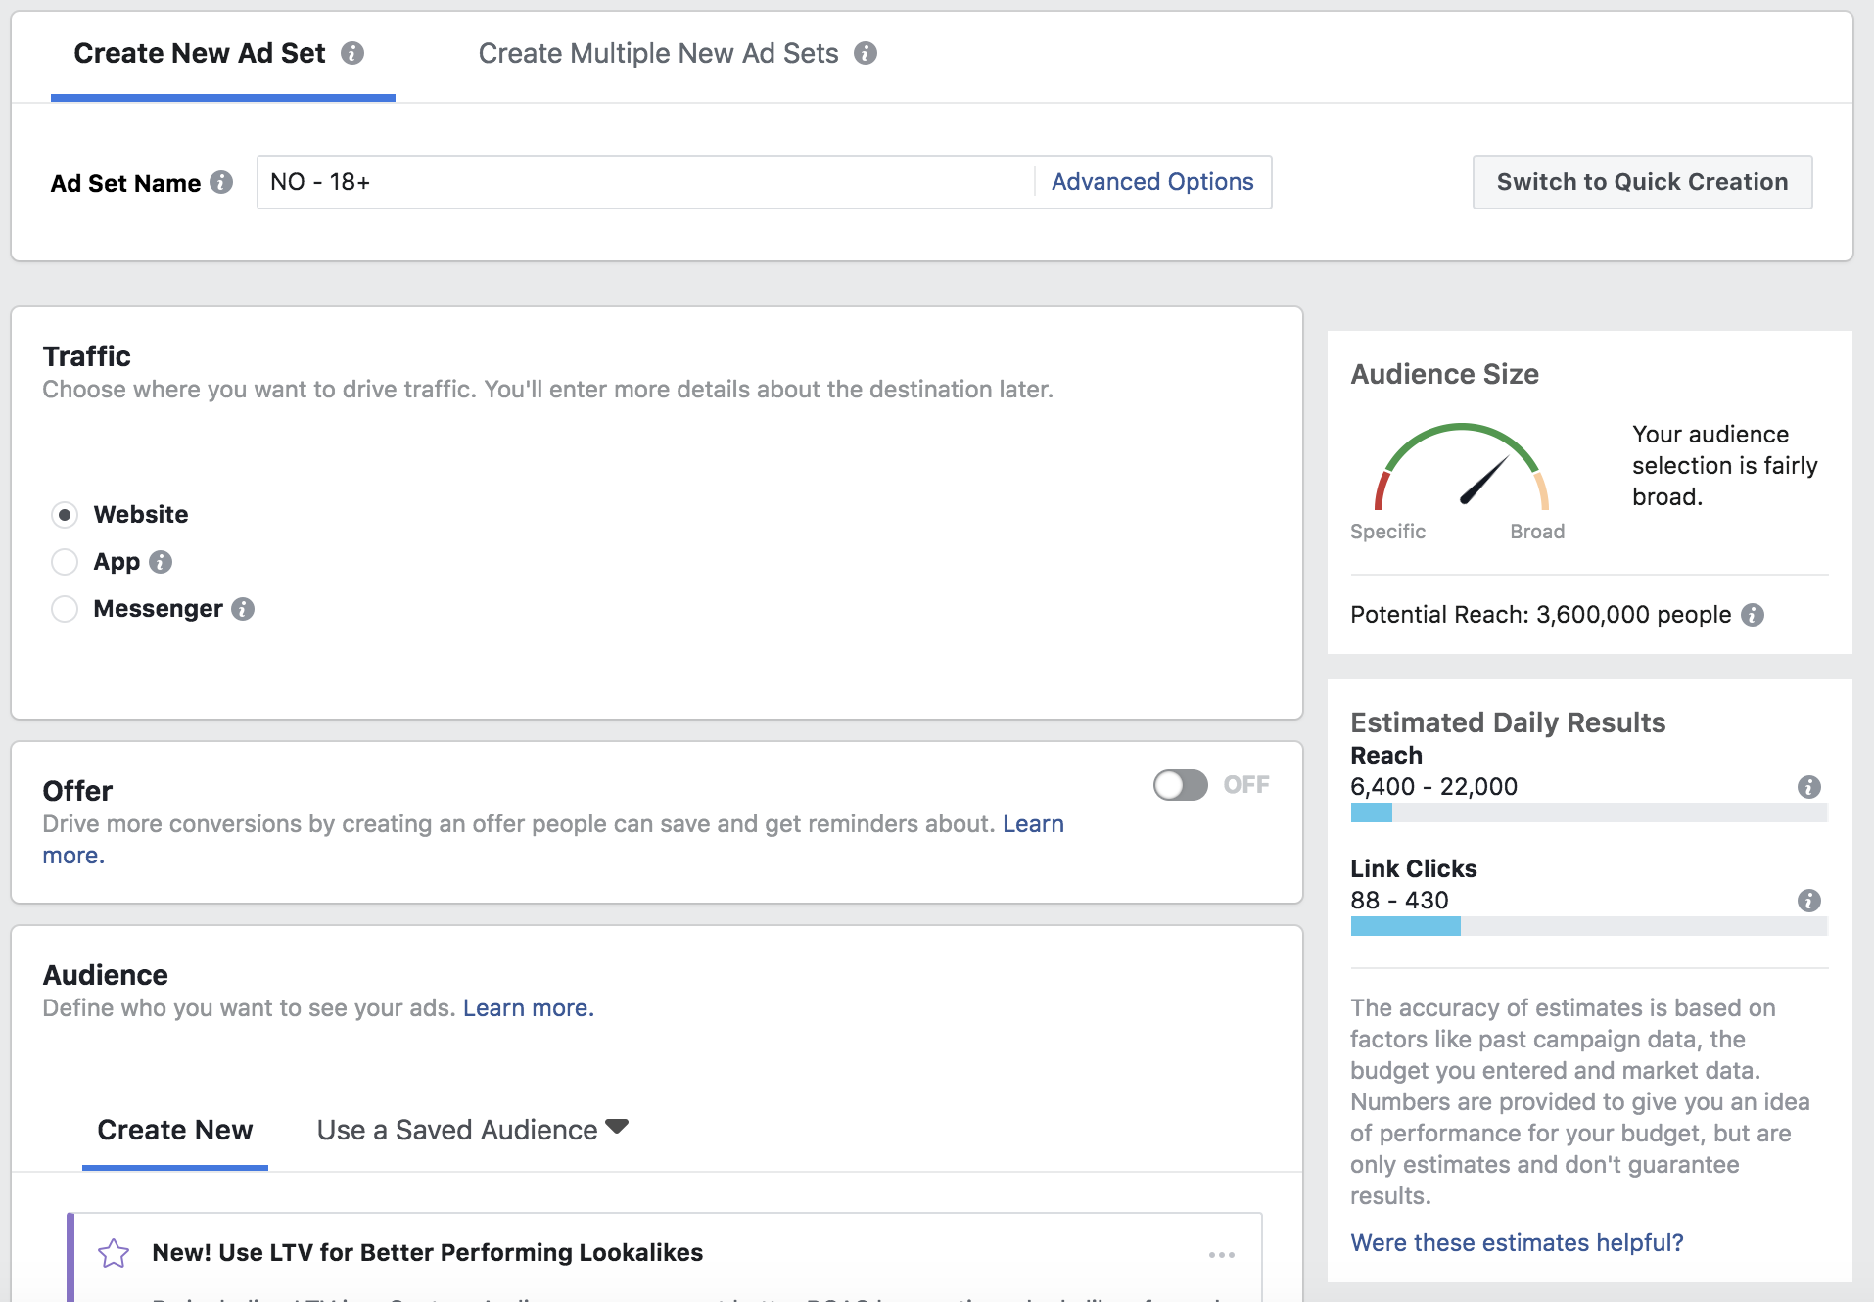Click the Link Clicks estimate info icon
1874x1302 pixels.
pyautogui.click(x=1809, y=901)
